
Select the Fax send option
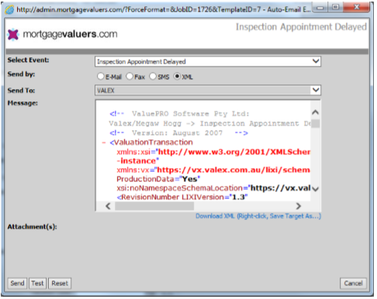coord(130,77)
